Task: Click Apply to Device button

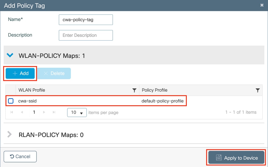Action: click(x=236, y=158)
